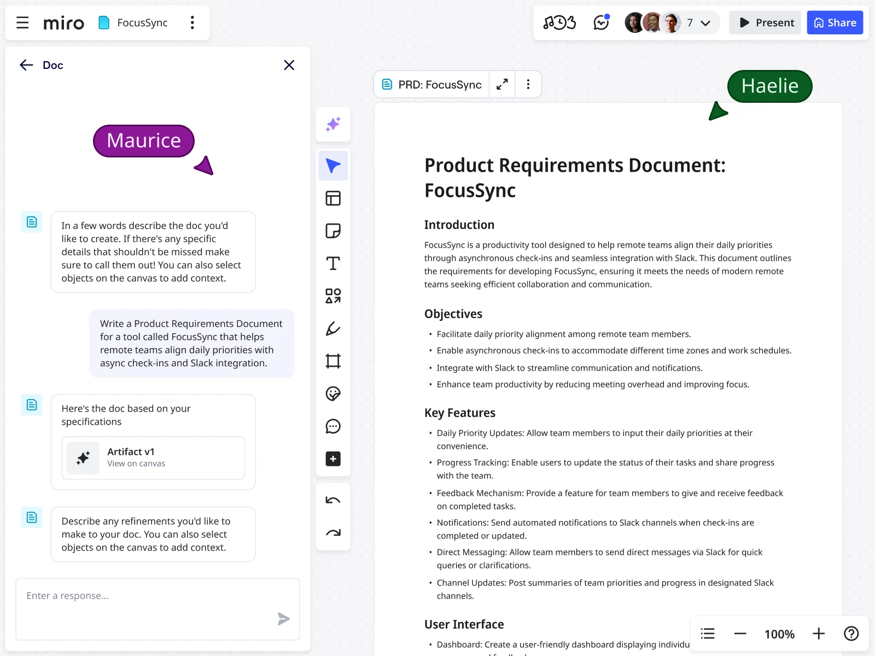Click the 100% zoom level
Viewport: 875px width, 656px height.
click(779, 634)
